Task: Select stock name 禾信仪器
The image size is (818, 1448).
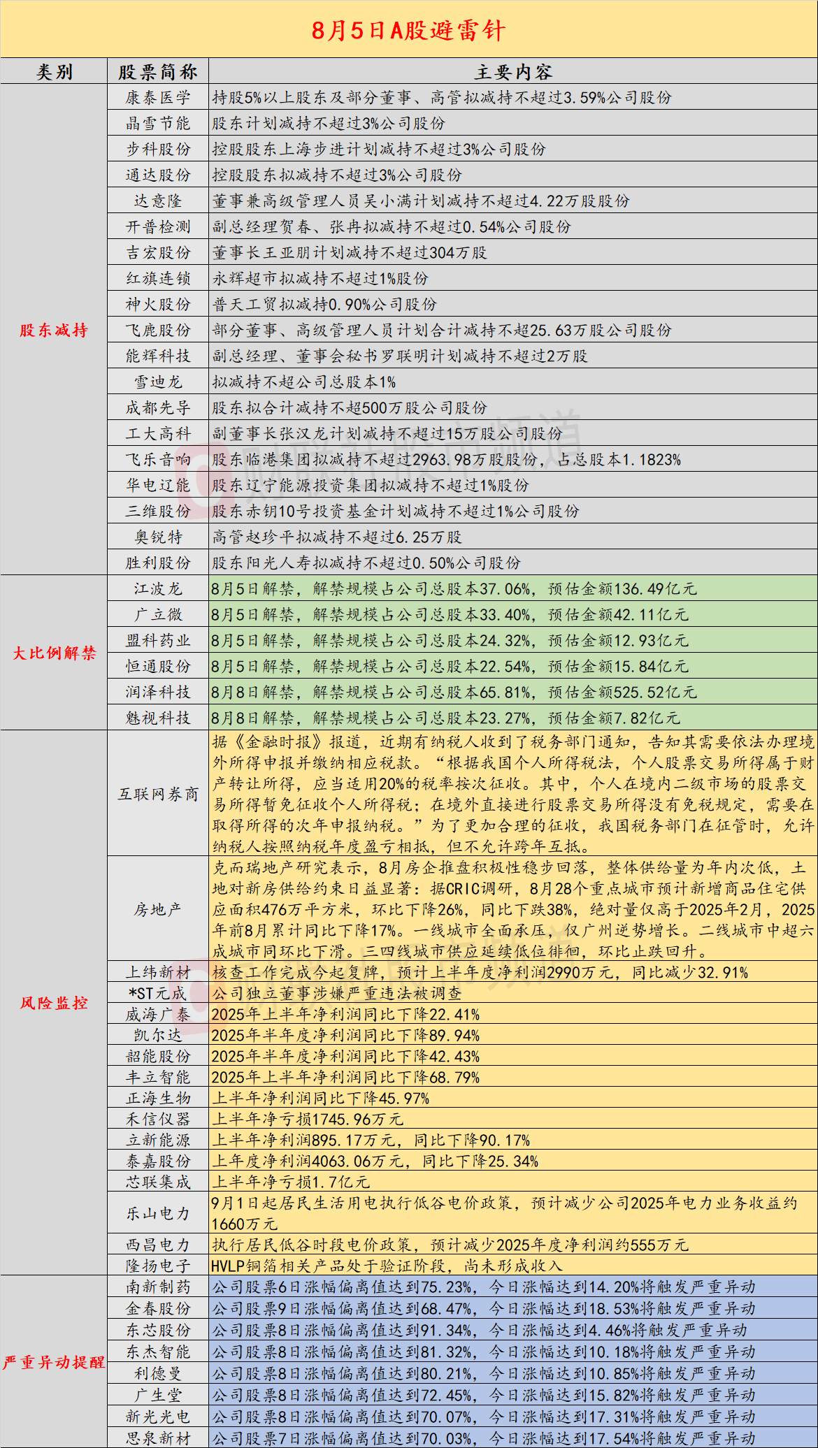Action: tap(158, 1119)
